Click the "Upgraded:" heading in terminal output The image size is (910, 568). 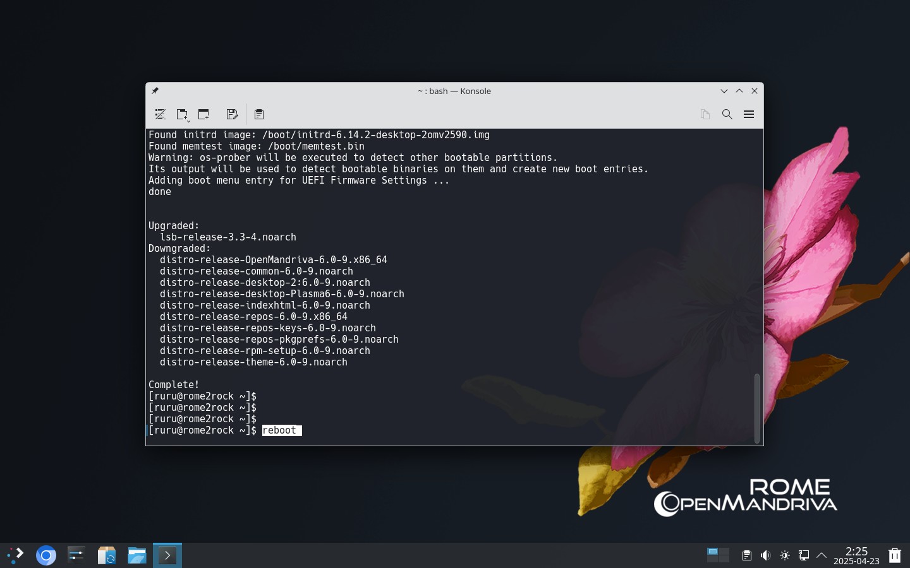174,226
